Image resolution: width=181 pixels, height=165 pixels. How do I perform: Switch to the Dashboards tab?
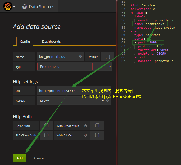(x=51, y=41)
